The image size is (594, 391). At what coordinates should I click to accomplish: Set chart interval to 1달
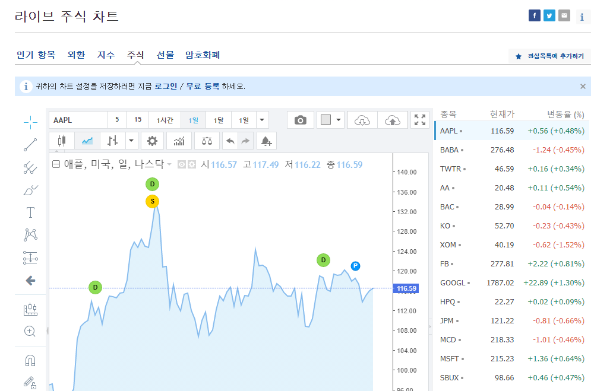pyautogui.click(x=219, y=120)
